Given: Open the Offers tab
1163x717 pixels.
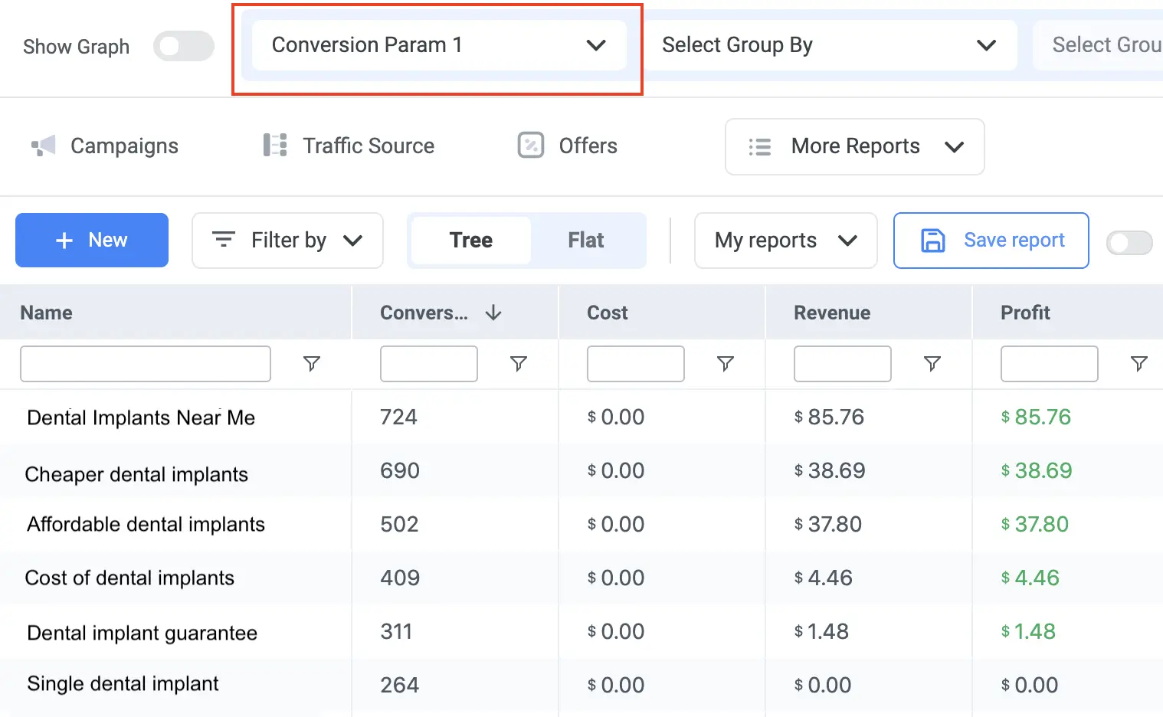Looking at the screenshot, I should click(x=568, y=146).
